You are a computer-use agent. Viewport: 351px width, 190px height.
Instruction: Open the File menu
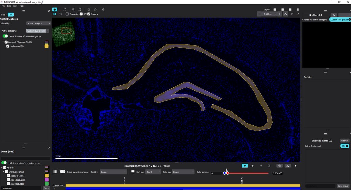point(3,6)
